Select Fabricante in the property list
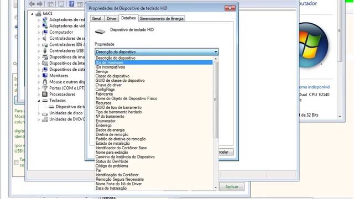354x199 pixels. (154, 94)
